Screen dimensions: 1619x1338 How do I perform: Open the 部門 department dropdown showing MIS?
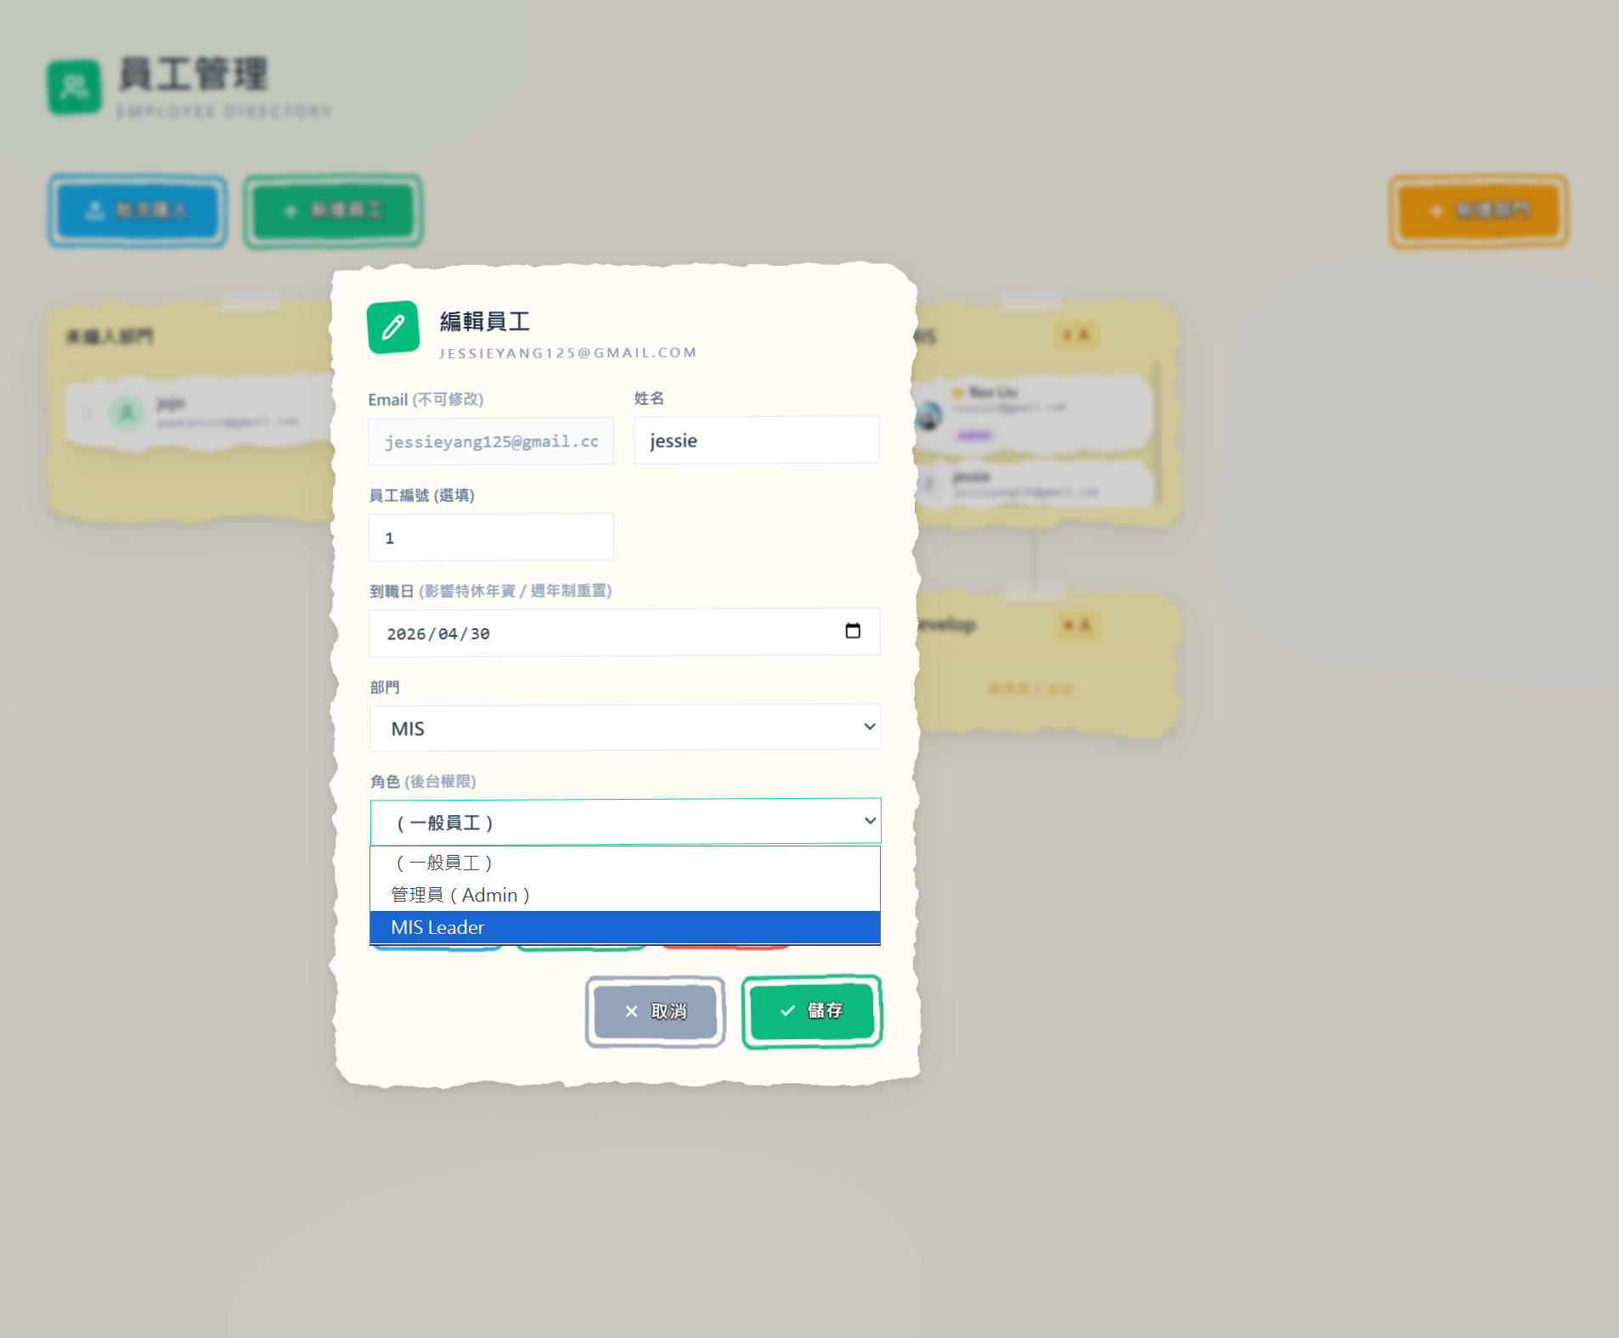click(x=625, y=728)
